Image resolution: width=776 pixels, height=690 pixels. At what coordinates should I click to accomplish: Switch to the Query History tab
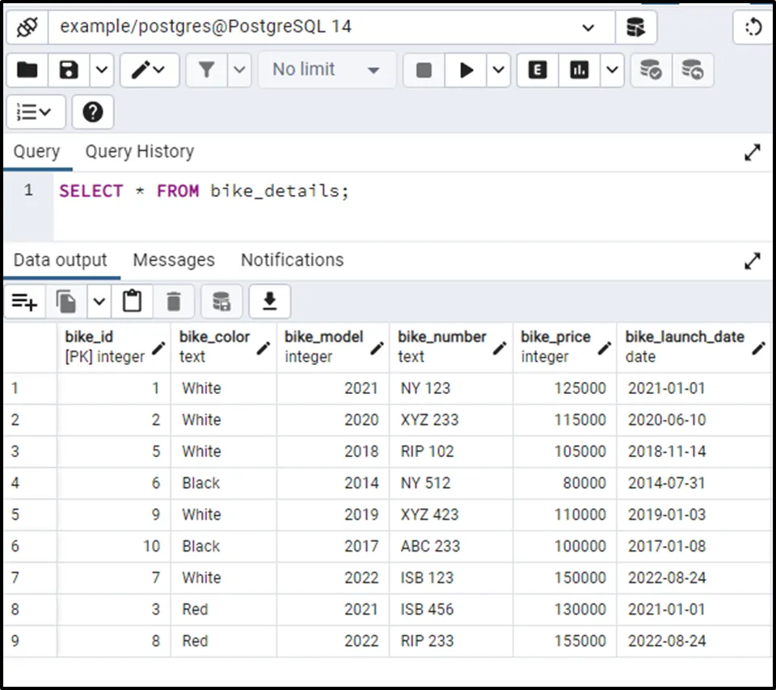pyautogui.click(x=140, y=151)
